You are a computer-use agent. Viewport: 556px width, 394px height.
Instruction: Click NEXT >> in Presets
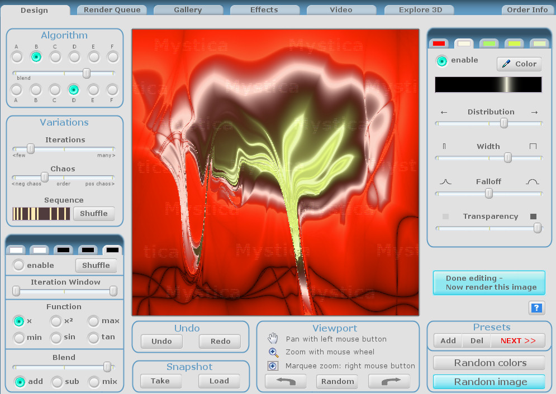pyautogui.click(x=518, y=340)
